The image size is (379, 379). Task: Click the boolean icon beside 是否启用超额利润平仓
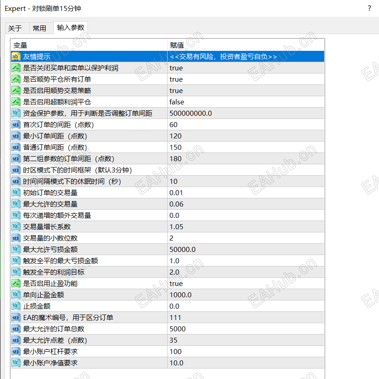click(x=16, y=102)
